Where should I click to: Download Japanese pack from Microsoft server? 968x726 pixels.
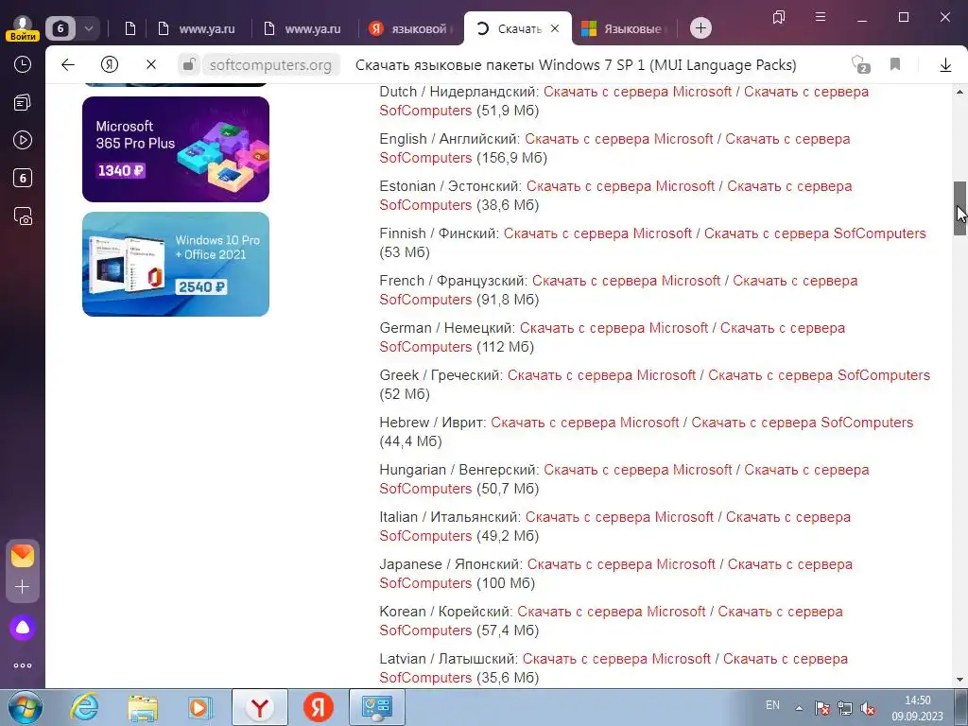pyautogui.click(x=621, y=564)
